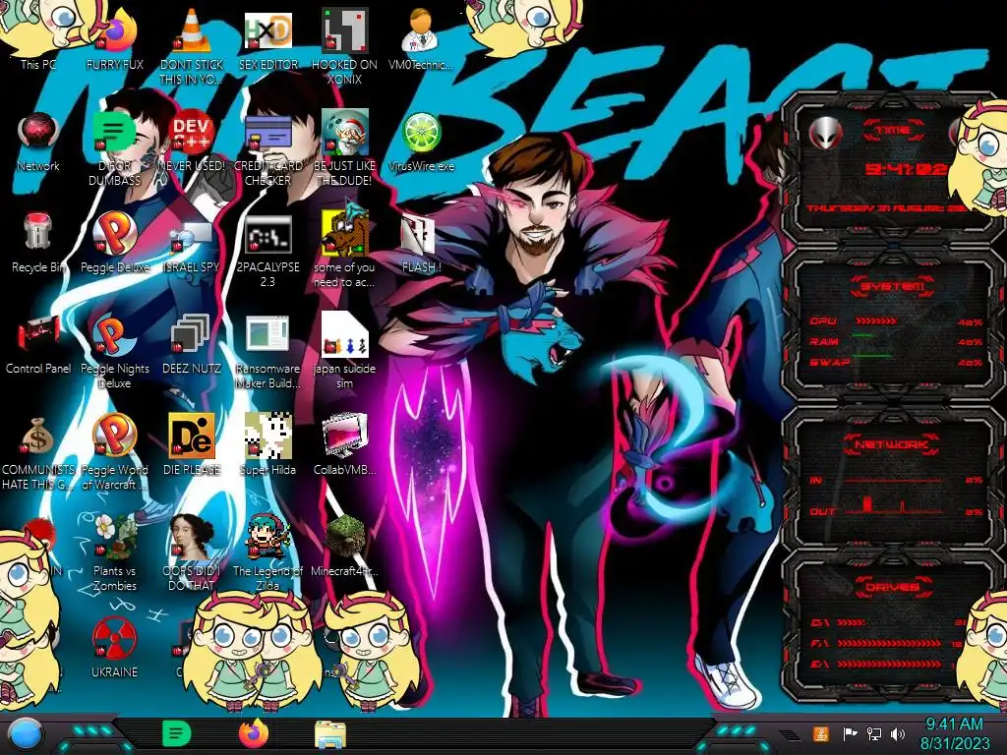The height and width of the screenshot is (755, 1007).
Task: Select the HOOKED ON XONIX icon
Action: (x=344, y=46)
